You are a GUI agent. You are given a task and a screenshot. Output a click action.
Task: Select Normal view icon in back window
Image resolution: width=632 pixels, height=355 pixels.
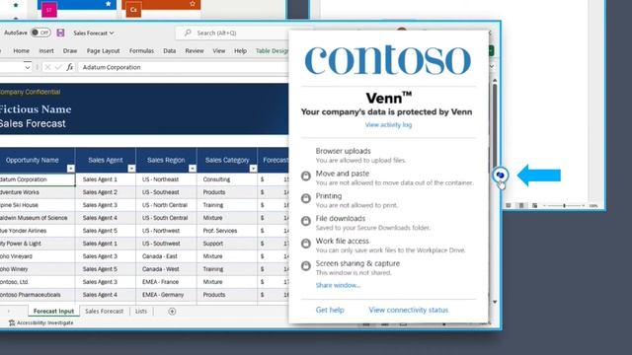tap(509, 205)
